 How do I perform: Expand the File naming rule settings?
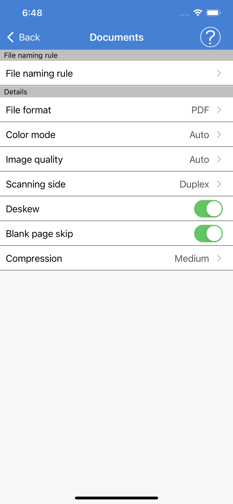click(x=116, y=73)
